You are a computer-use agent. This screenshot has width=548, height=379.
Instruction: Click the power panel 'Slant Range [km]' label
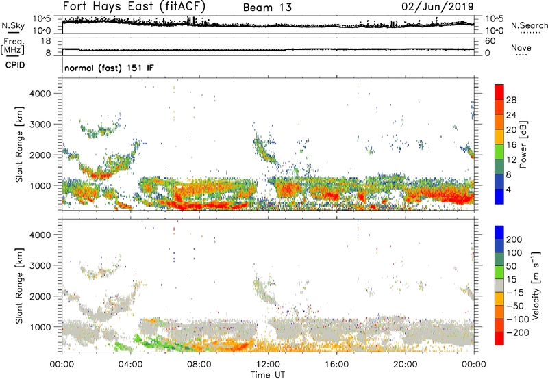(x=19, y=144)
